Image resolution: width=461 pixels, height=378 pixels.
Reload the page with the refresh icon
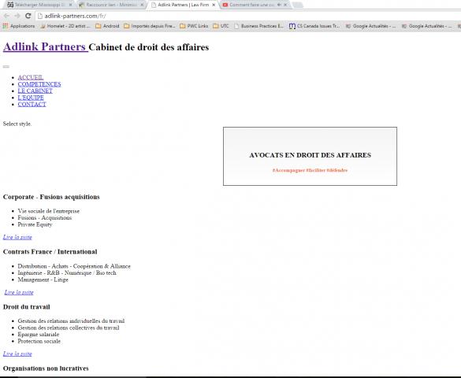28,16
